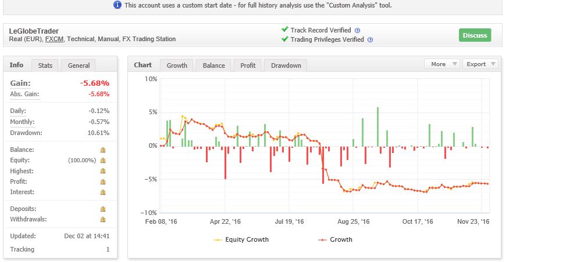Click the lock icon next to Deposits
Image resolution: width=570 pixels, height=262 pixels.
pos(103,209)
